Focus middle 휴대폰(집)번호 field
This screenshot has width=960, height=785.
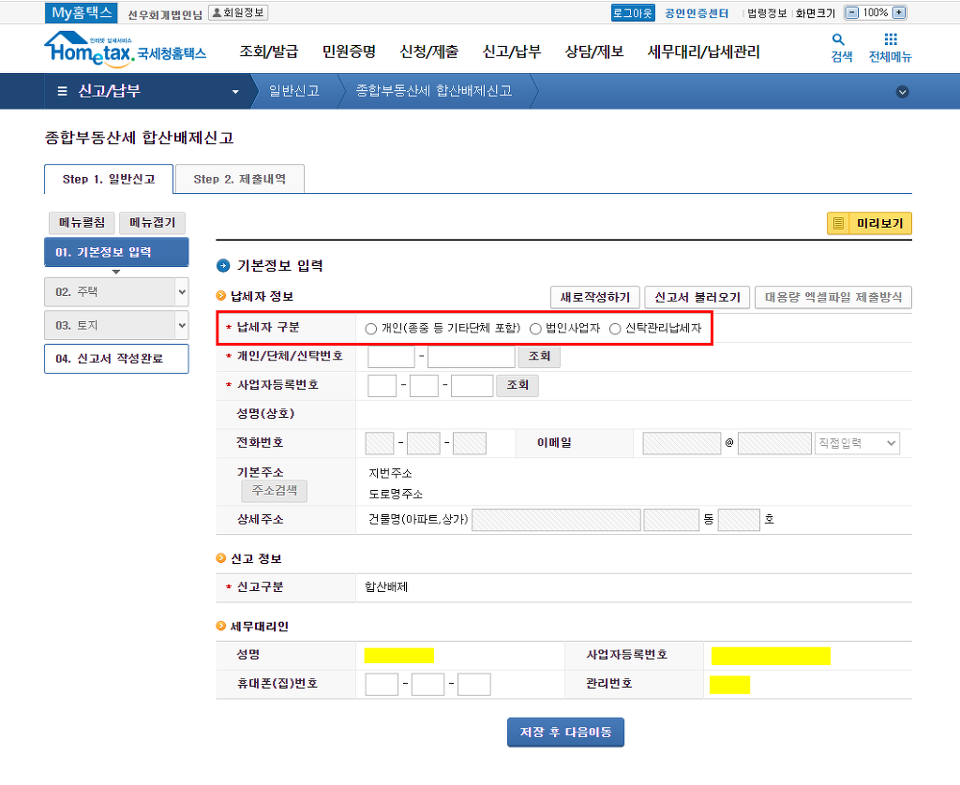tap(427, 685)
